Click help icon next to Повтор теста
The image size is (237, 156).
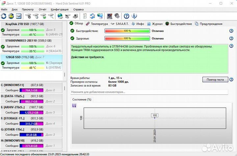(231, 79)
